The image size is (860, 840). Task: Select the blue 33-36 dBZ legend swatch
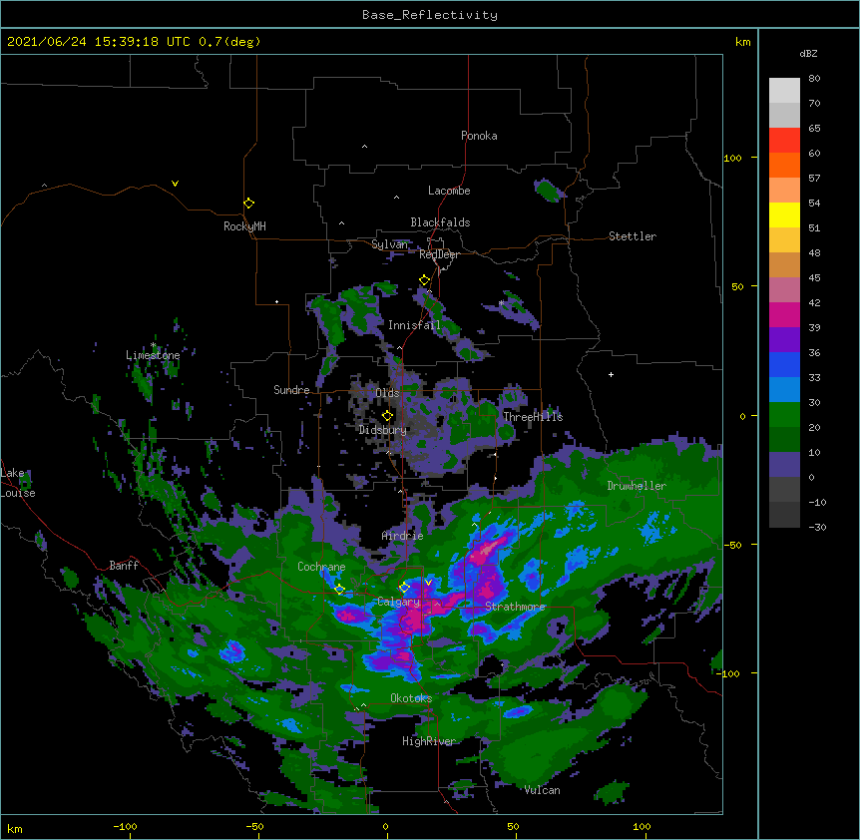point(784,364)
